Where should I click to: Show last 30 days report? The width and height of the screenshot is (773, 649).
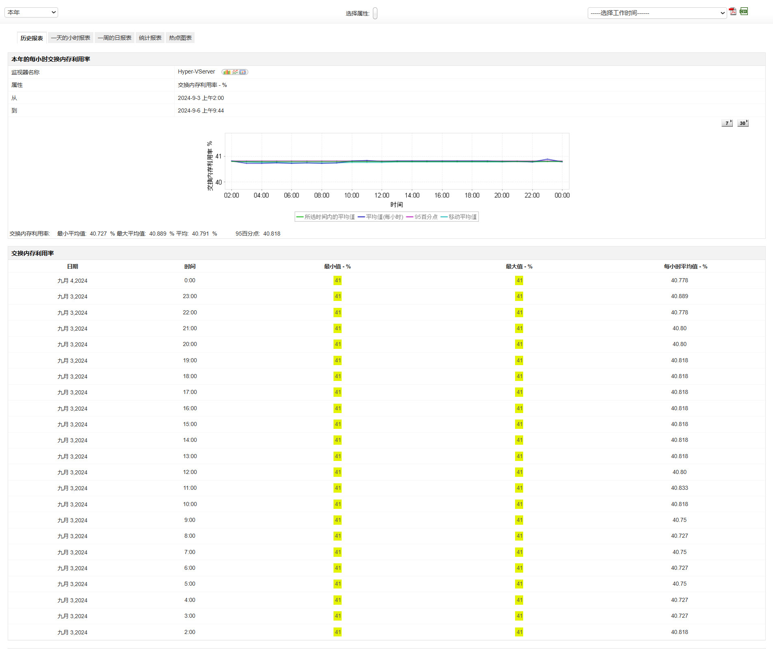[743, 123]
